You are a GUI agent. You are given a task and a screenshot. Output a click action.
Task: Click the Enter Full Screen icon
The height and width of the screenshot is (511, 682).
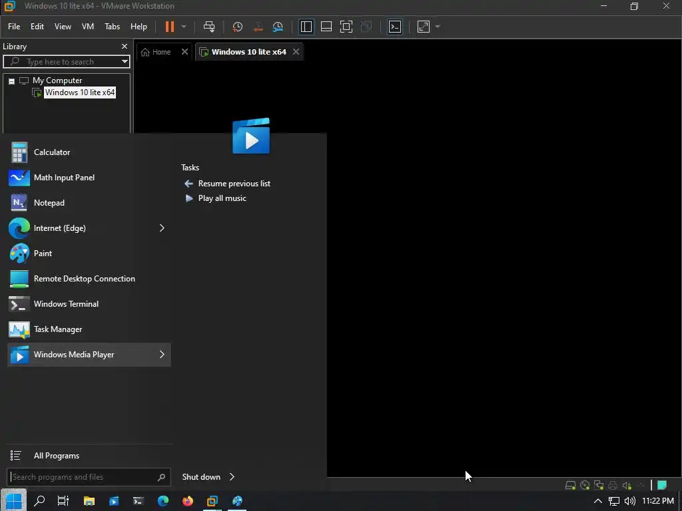346,27
